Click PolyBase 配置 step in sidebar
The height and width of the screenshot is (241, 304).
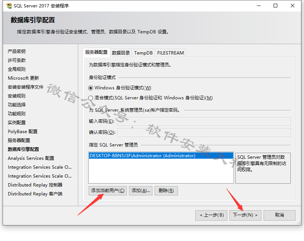pos(23,132)
